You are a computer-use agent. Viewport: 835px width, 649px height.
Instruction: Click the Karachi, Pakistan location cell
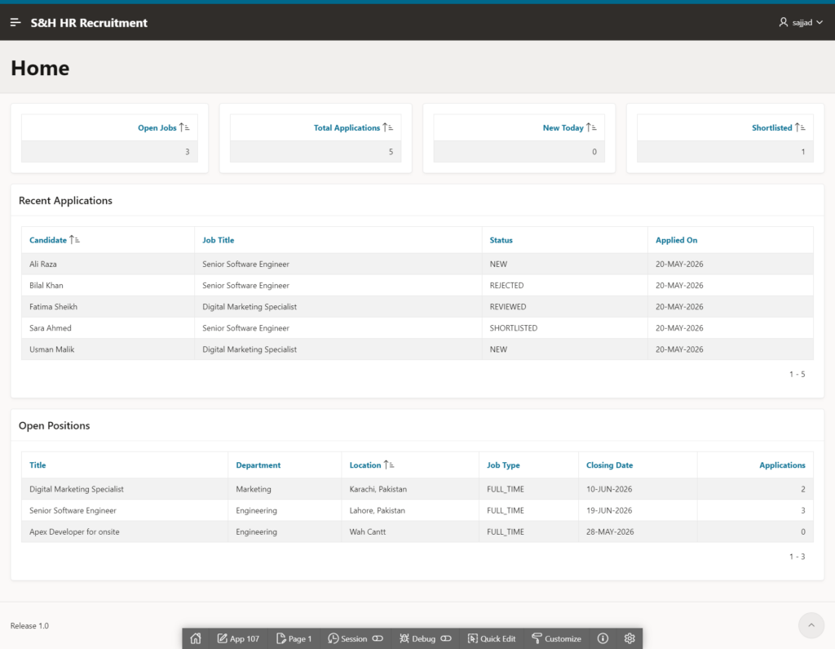tap(410, 489)
